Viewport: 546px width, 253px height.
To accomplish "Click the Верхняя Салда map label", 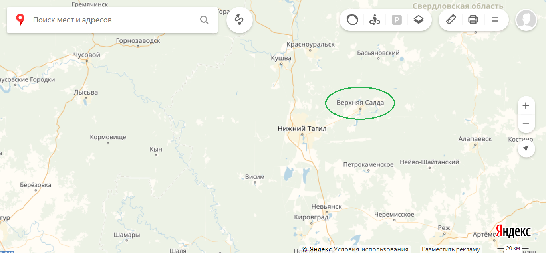I will click(360, 103).
